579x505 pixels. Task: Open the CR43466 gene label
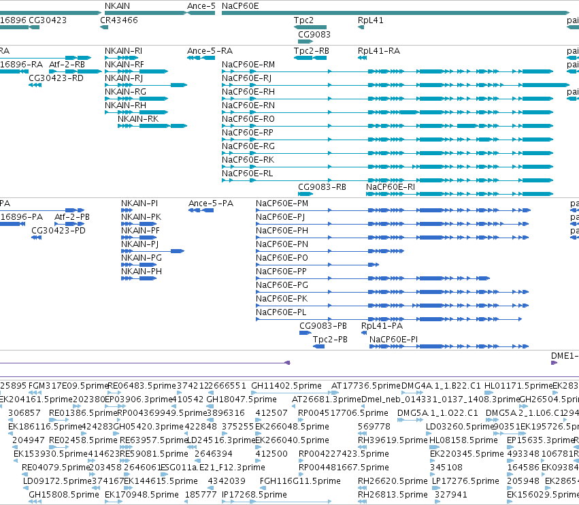coord(119,20)
